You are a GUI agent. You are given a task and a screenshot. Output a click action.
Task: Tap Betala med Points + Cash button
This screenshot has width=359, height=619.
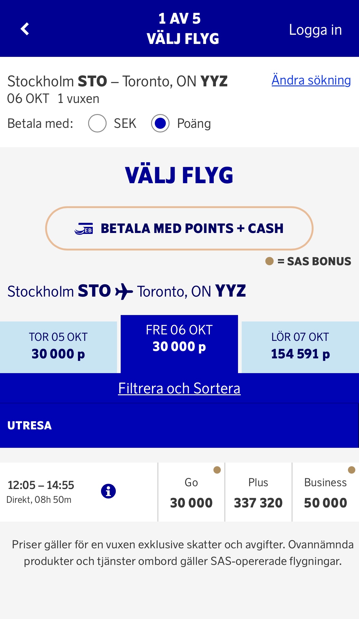179,228
